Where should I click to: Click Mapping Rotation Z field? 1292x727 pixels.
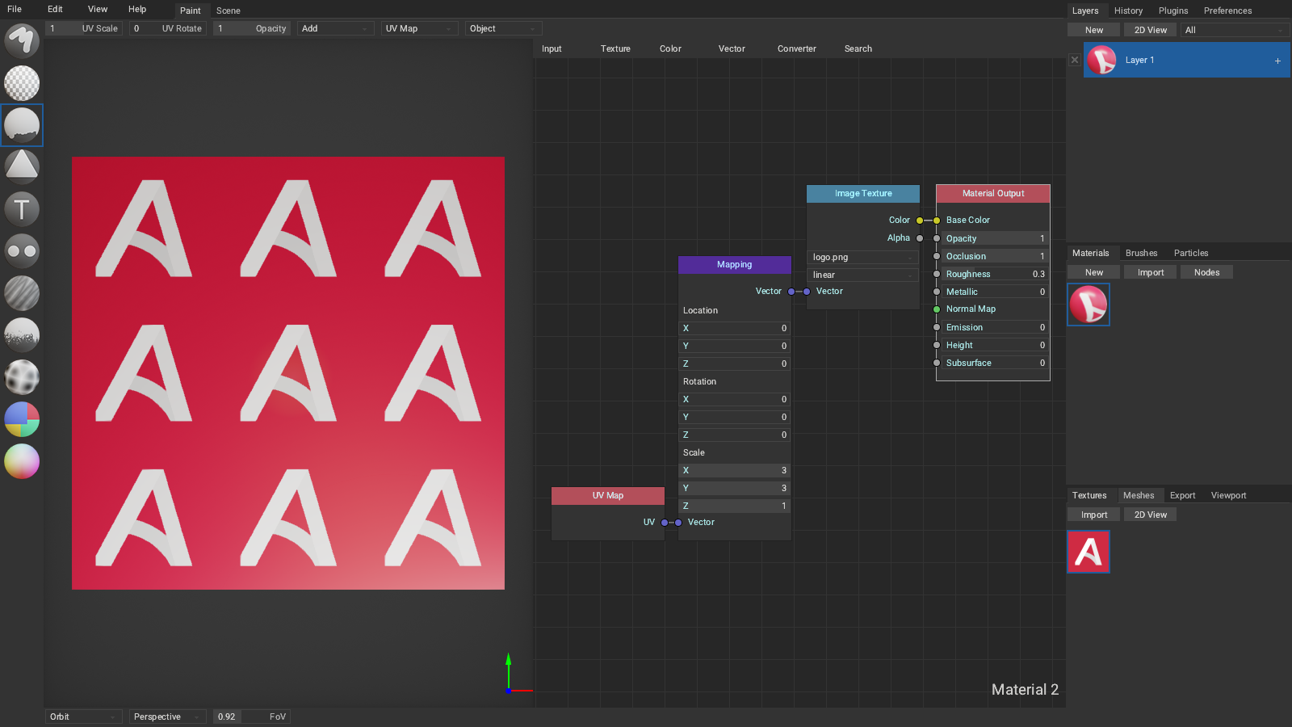734,435
